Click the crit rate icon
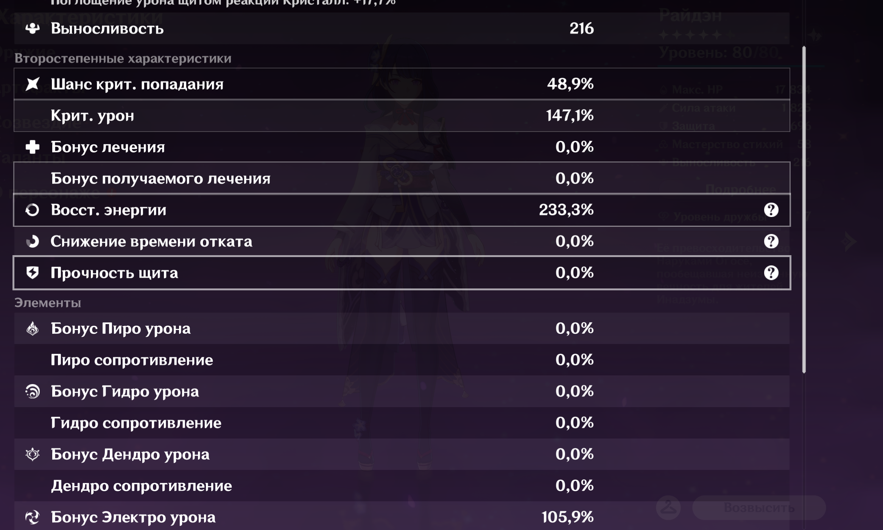Image resolution: width=883 pixels, height=530 pixels. pyautogui.click(x=33, y=84)
